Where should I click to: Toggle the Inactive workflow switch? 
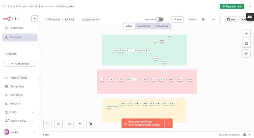tap(159, 19)
